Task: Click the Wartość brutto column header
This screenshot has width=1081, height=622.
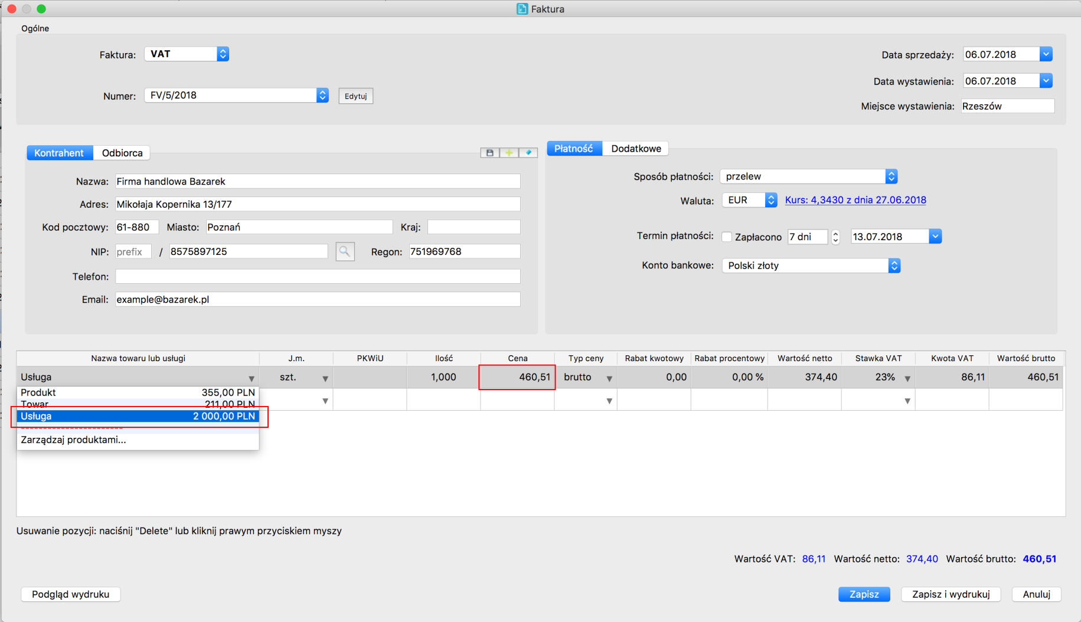Action: coord(1026,358)
